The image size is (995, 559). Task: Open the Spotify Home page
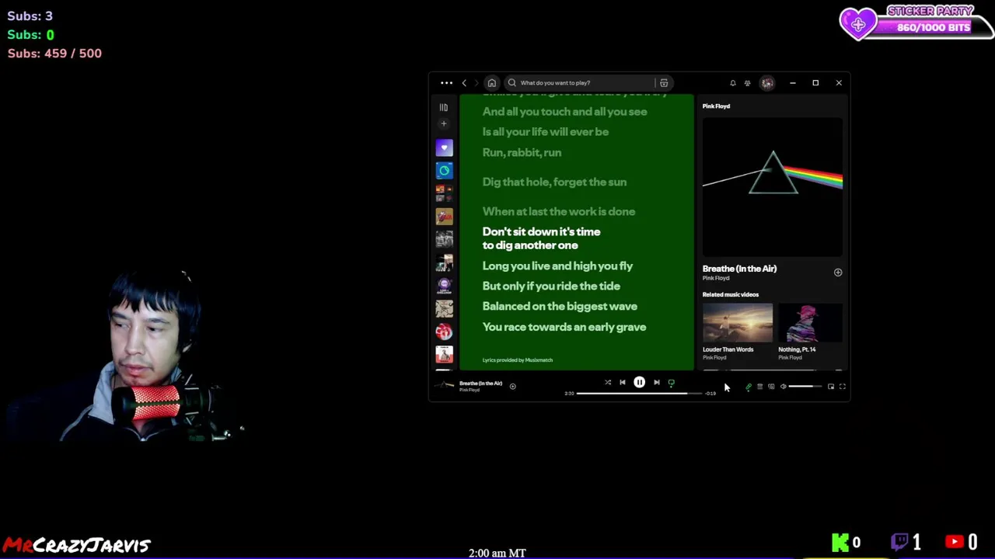(491, 83)
